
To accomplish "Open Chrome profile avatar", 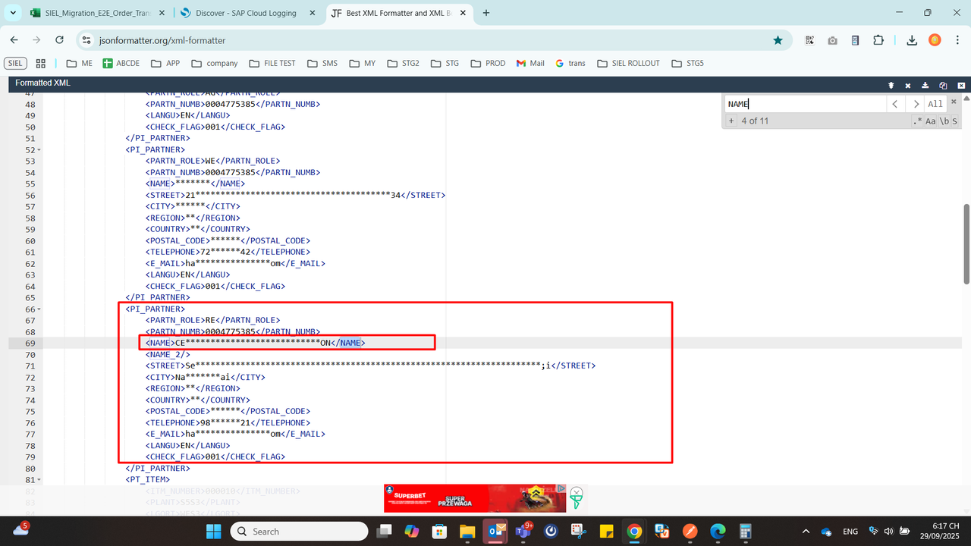I will pos(935,40).
